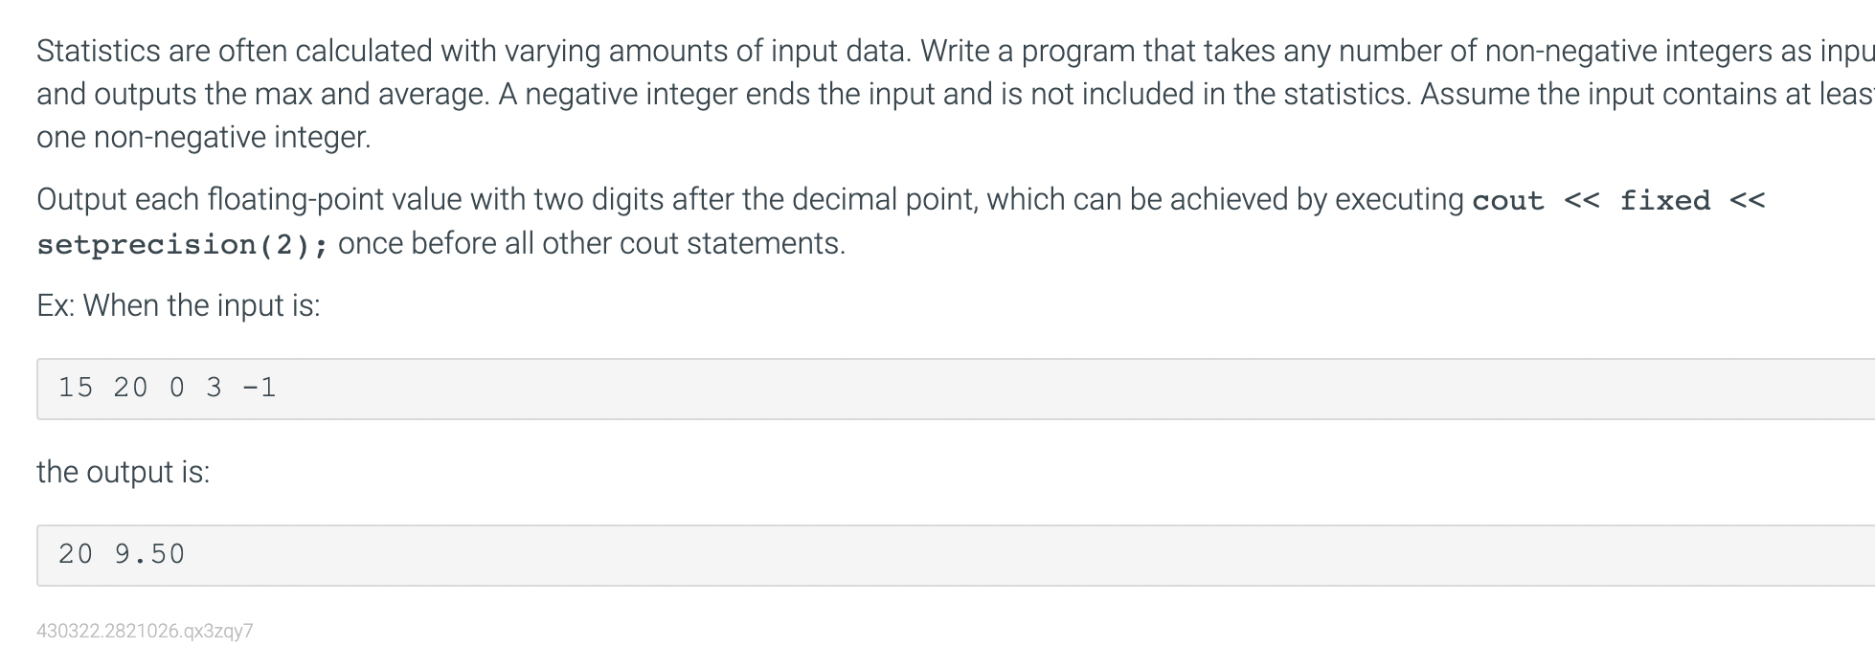Click the sample output code box
Viewport: 1875px width, 647px height.
[956, 555]
